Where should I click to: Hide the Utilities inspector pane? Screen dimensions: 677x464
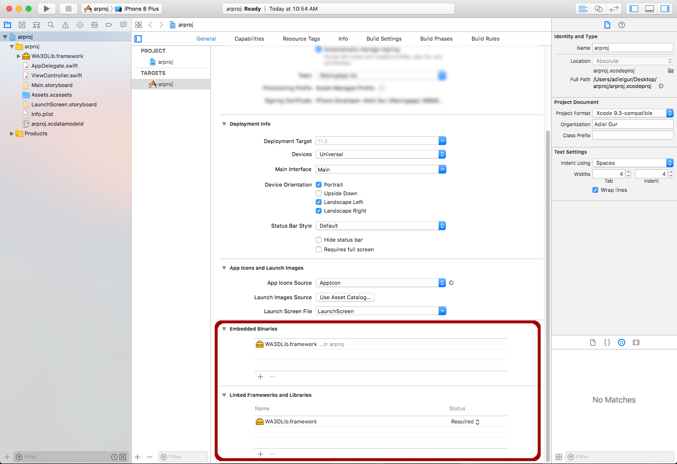(665, 9)
